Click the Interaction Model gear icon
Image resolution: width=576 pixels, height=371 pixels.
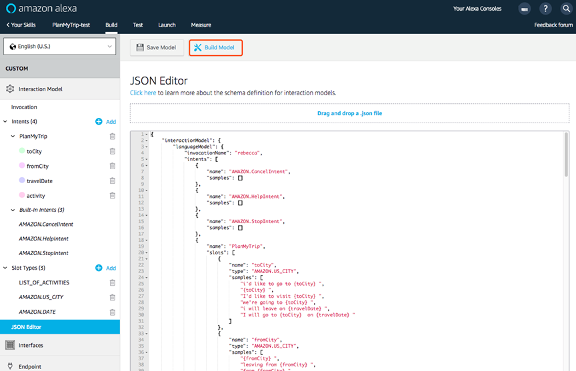coord(10,89)
